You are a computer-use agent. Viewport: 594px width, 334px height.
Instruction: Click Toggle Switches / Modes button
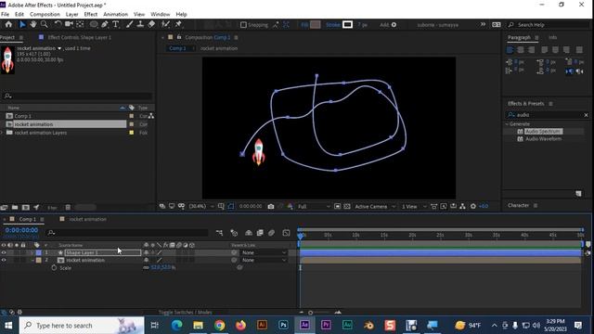186,313
